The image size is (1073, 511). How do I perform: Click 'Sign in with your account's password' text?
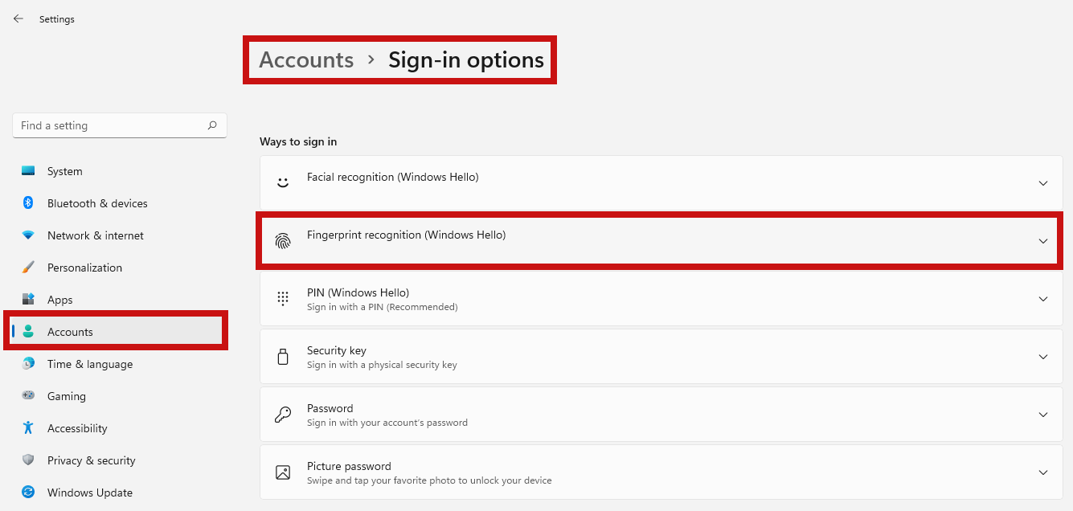[x=387, y=423]
